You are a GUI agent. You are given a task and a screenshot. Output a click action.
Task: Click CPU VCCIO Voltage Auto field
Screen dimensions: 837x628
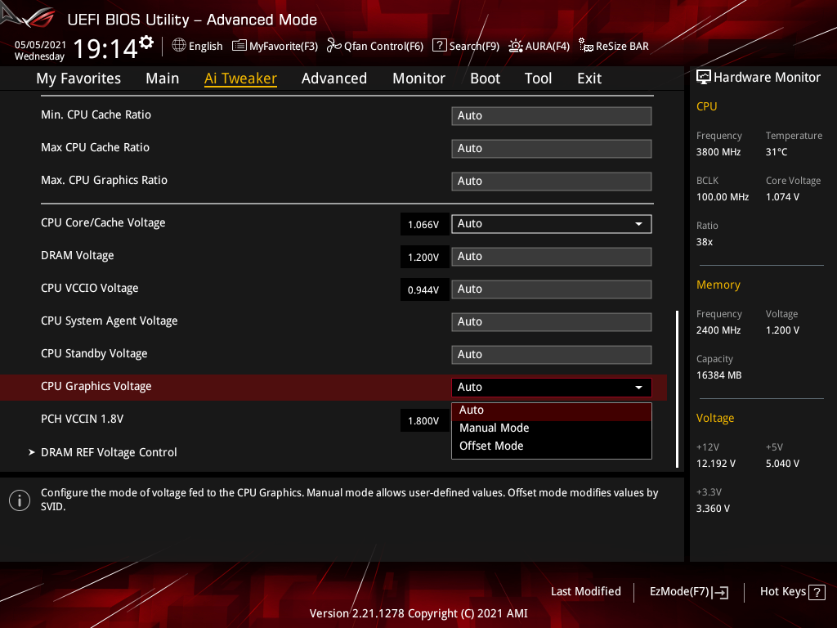click(552, 289)
